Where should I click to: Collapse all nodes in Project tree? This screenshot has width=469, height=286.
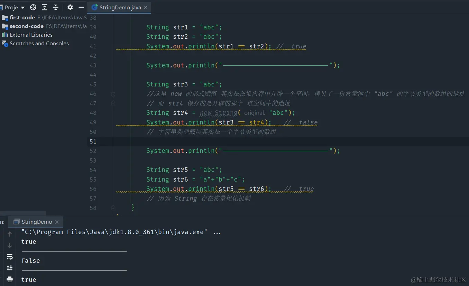(x=56, y=7)
